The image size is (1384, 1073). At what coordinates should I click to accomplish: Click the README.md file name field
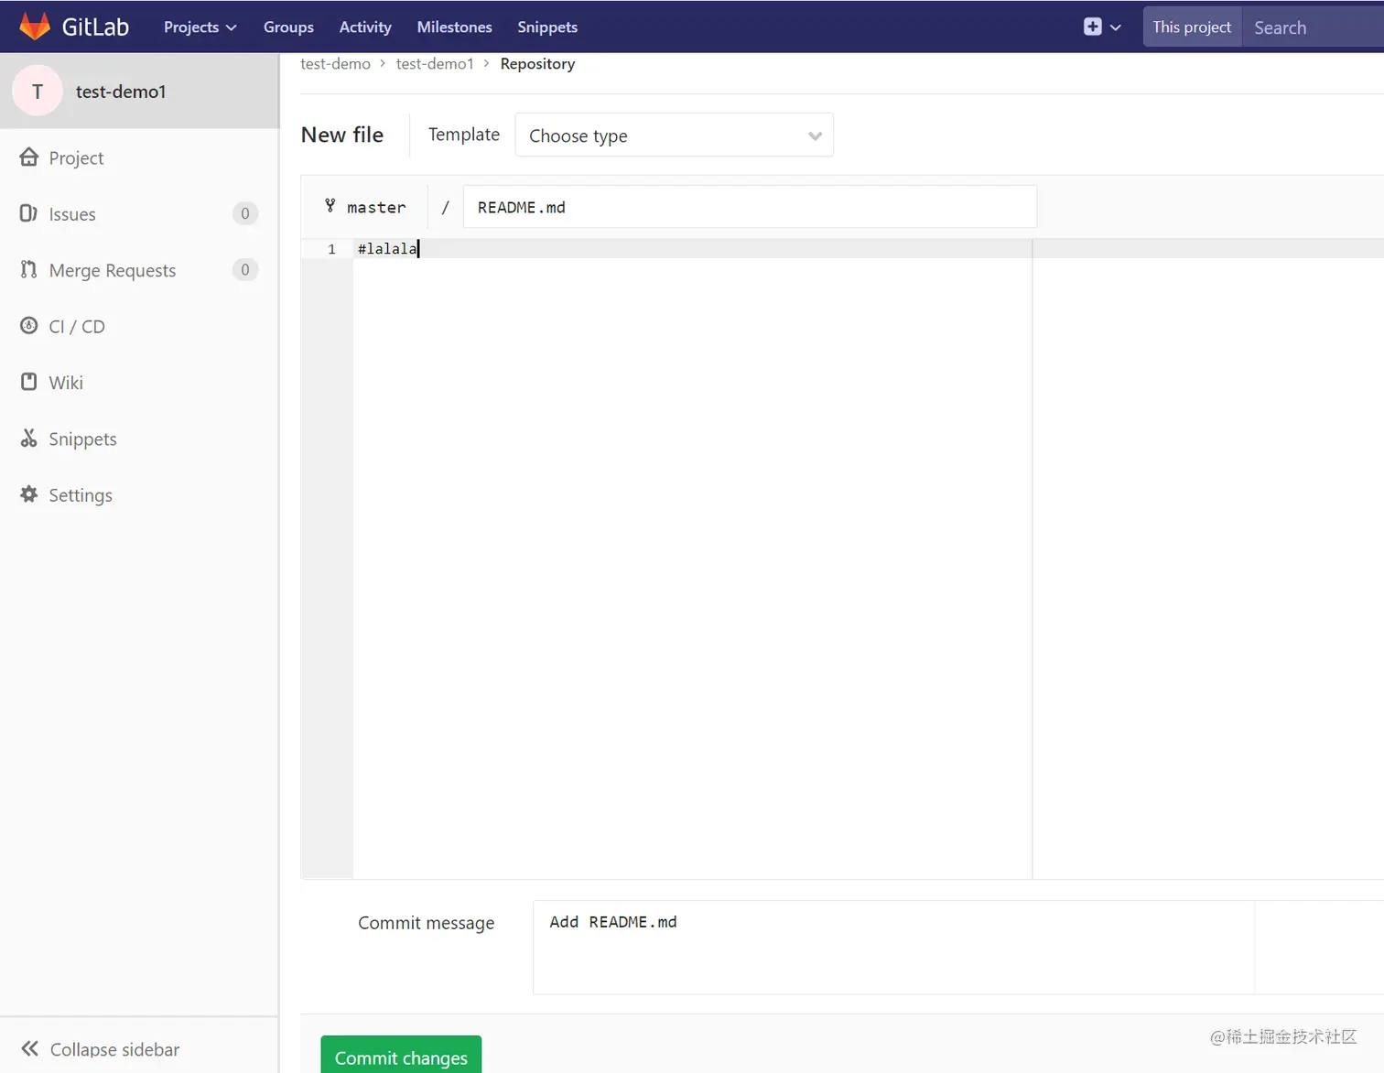[750, 207]
